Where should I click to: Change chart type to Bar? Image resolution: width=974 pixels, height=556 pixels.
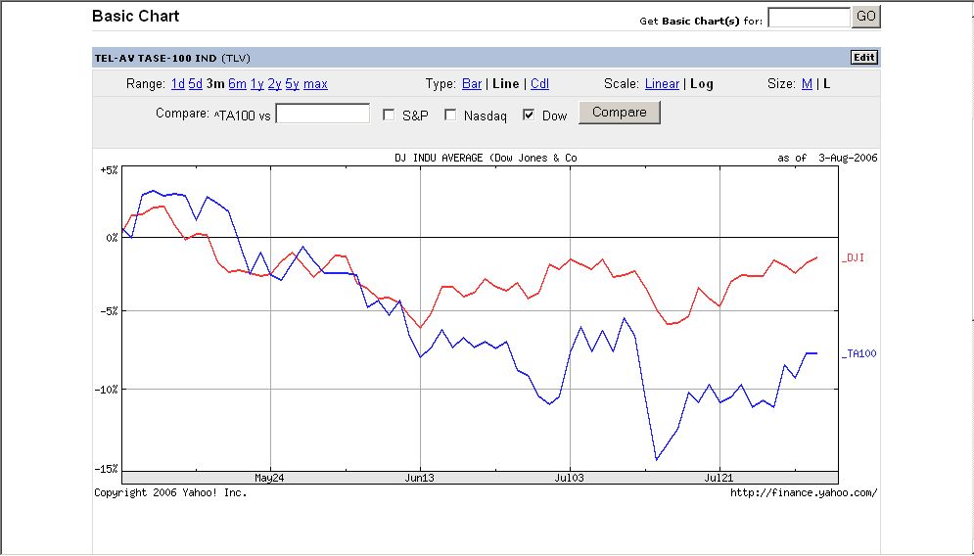[x=472, y=84]
